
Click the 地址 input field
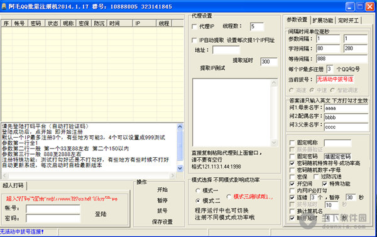pos(226,50)
